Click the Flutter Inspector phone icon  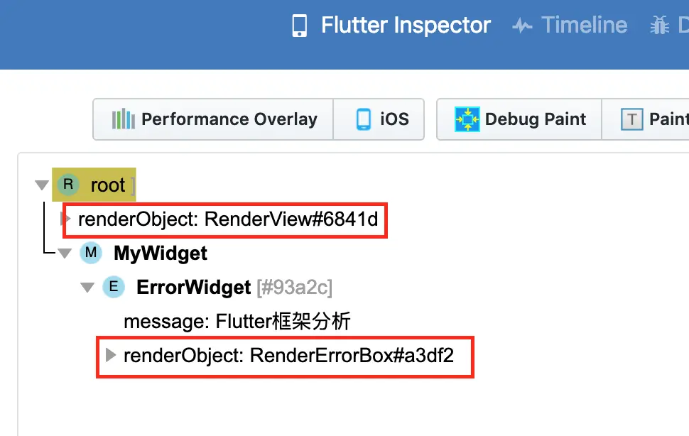point(300,26)
